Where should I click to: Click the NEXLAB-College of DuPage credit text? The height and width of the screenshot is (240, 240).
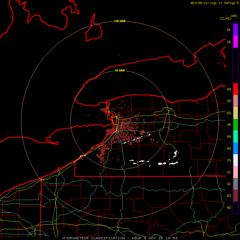point(213,3)
